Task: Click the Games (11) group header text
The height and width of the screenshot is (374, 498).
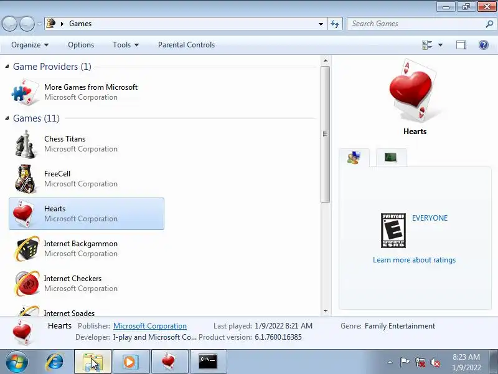Action: coord(36,118)
